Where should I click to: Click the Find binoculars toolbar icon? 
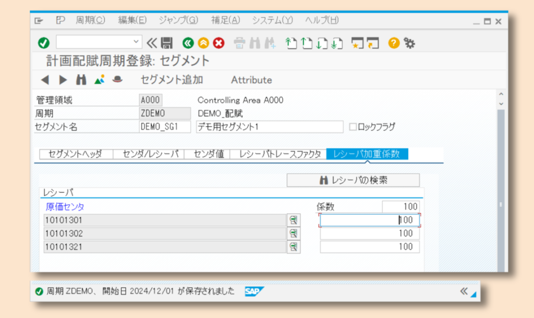pyautogui.click(x=254, y=43)
